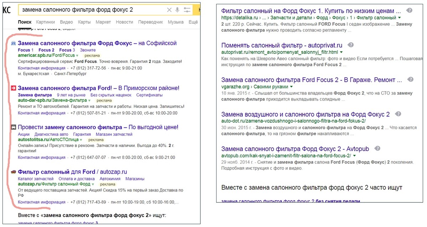Click Focus 3 sitelink
The width and height of the screenshot is (427, 227).
(x=67, y=50)
